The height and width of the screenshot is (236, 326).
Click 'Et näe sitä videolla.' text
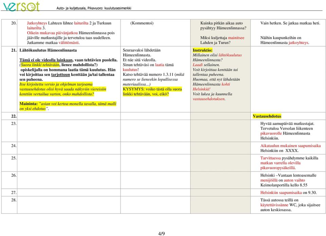pos(139,60)
